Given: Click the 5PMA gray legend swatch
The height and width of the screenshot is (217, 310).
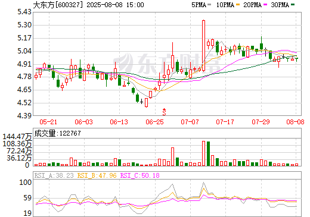Looking at the screenshot, I should (209, 5).
